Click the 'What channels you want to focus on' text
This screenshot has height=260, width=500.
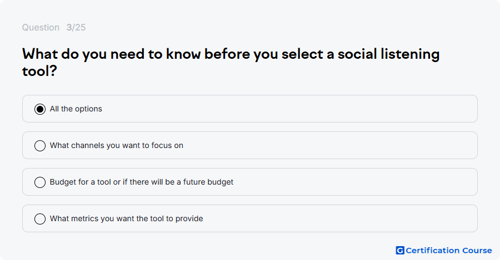click(x=117, y=145)
